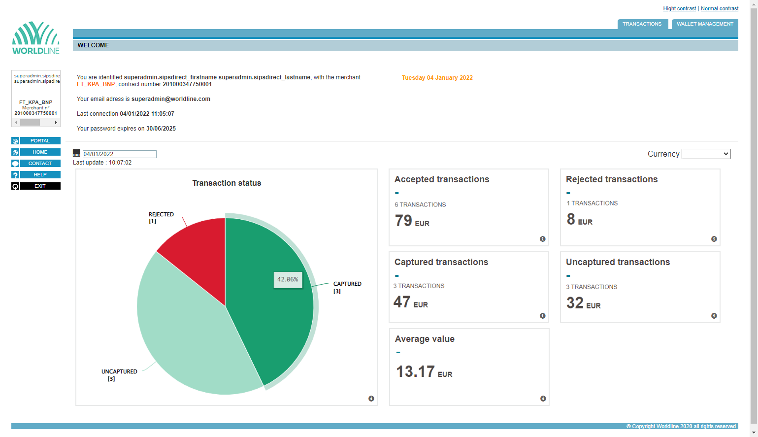Click the 42.86% tooltip on chart
This screenshot has width=758, height=437.
point(288,279)
